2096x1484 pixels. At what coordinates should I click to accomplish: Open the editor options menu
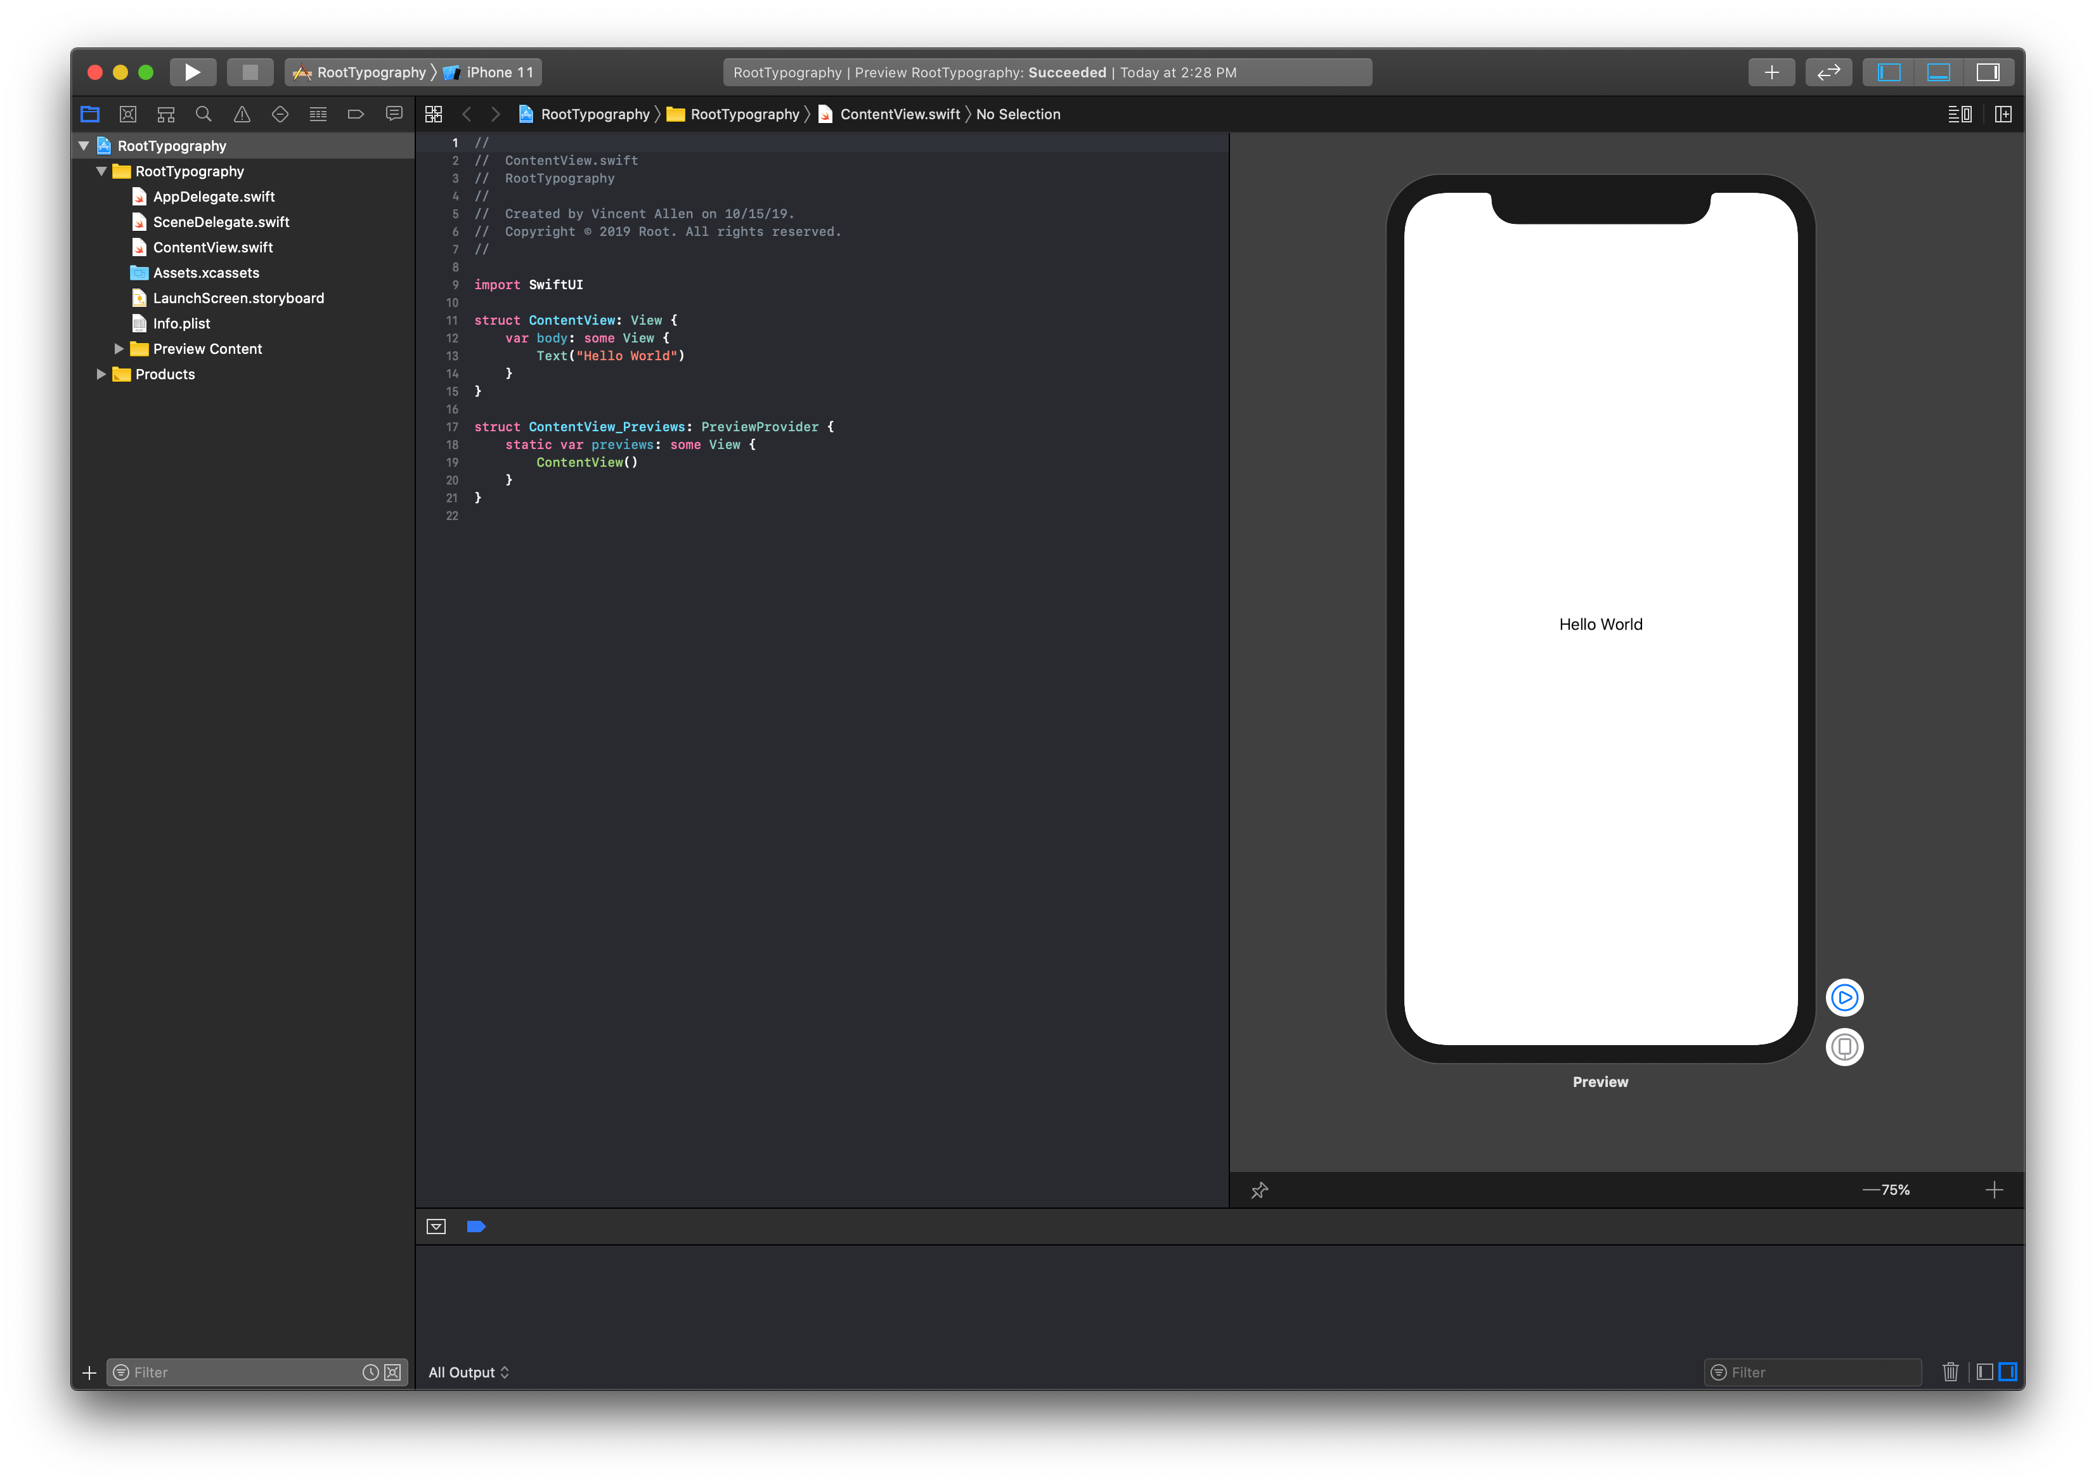click(1959, 114)
